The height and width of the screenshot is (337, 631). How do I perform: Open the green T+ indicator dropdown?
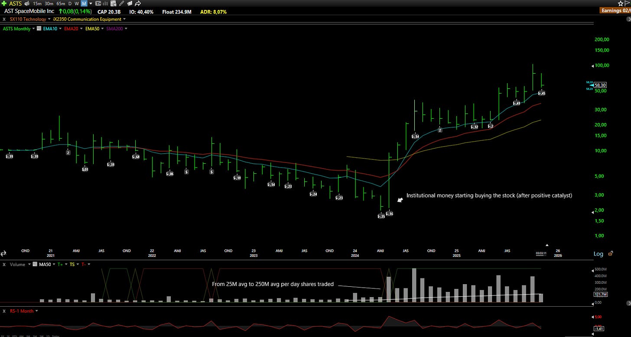click(66, 264)
